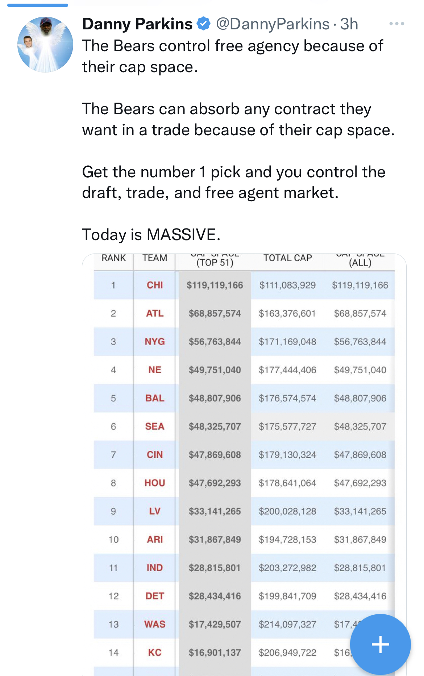Viewport: 424px width, 676px height.
Task: Click the $214,097,327 total cap figure
Action: pyautogui.click(x=287, y=625)
